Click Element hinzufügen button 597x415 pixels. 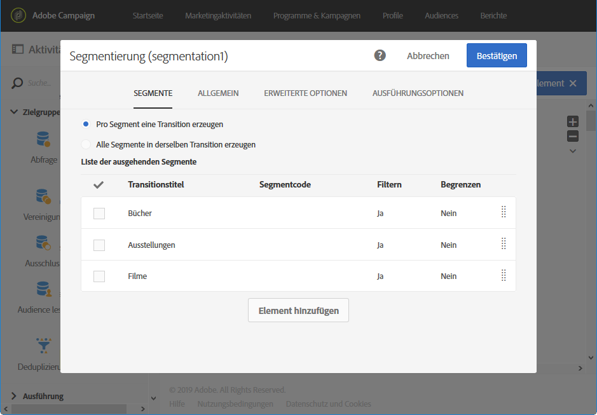(x=298, y=311)
